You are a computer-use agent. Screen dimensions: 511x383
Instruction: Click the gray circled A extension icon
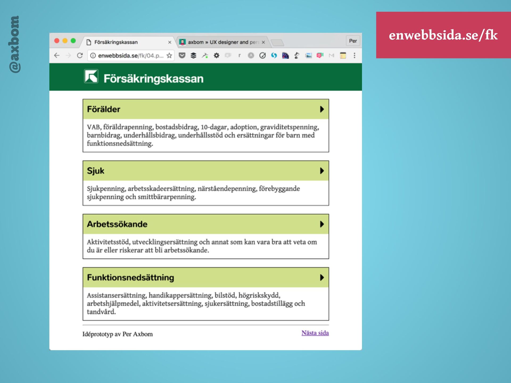(x=251, y=55)
